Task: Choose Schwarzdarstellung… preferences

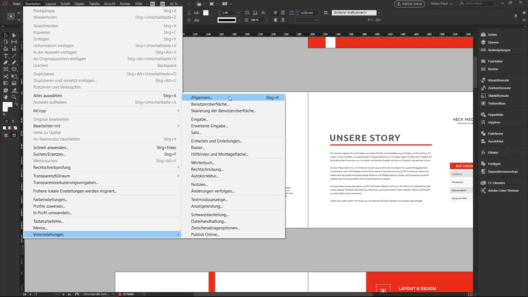Action: [x=233, y=215]
